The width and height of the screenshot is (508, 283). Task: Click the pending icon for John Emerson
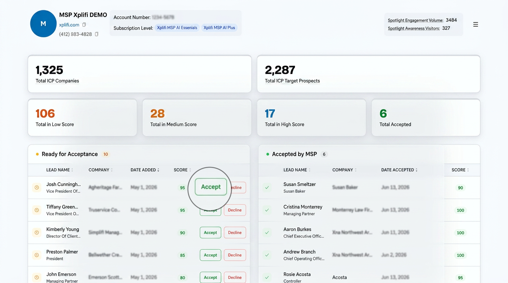(x=37, y=277)
